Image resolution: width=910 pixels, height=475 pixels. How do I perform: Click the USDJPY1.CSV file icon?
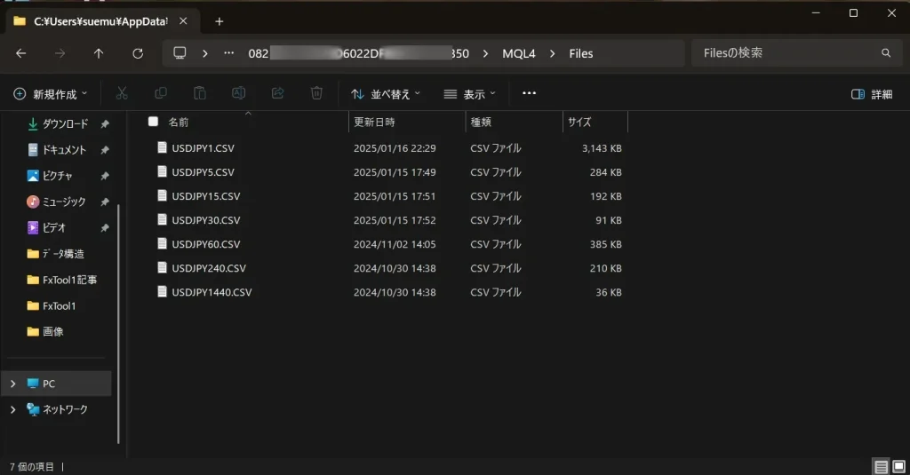coord(162,147)
